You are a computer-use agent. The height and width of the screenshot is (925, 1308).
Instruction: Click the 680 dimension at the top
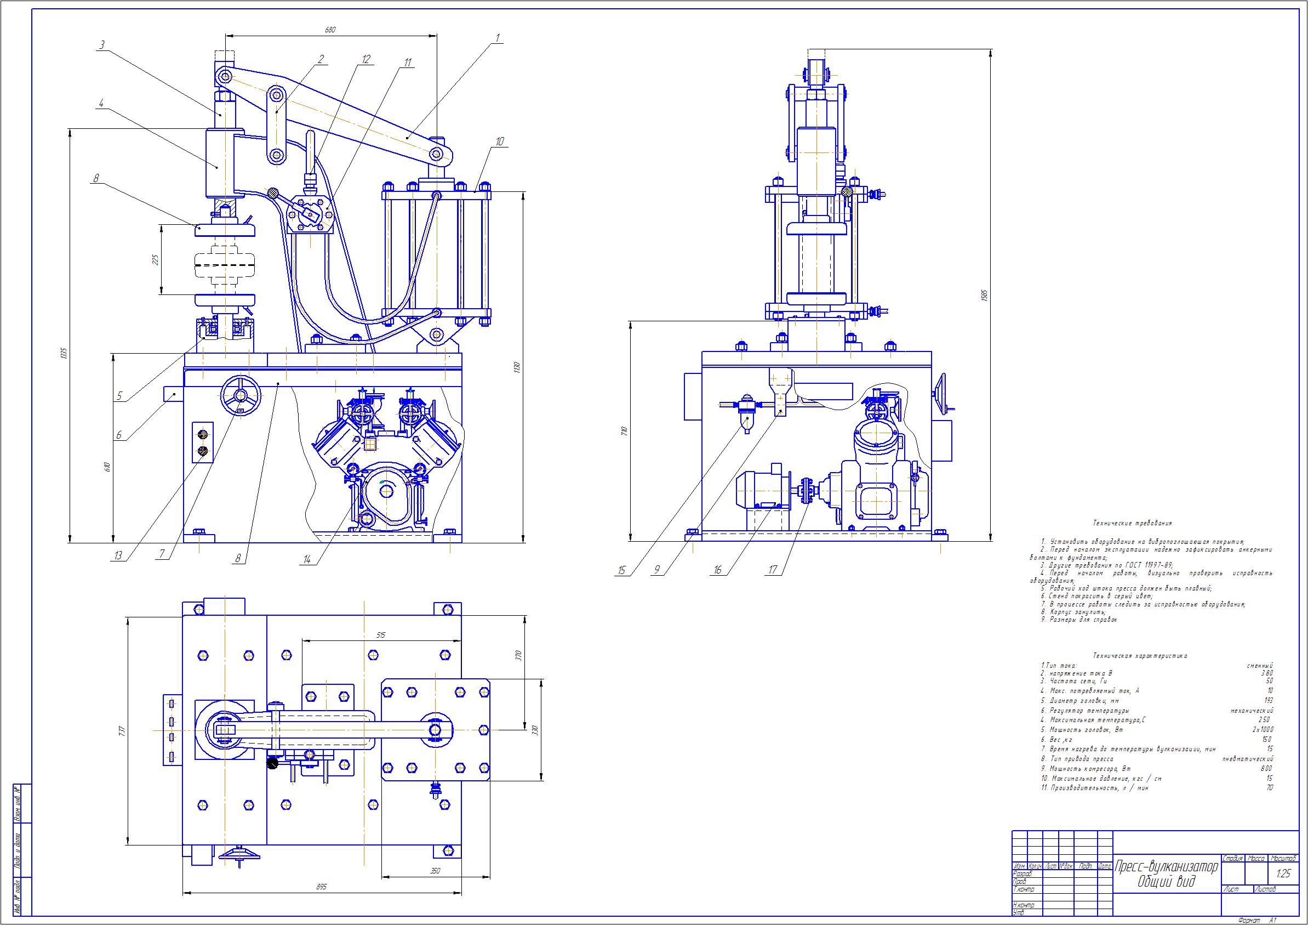click(330, 30)
